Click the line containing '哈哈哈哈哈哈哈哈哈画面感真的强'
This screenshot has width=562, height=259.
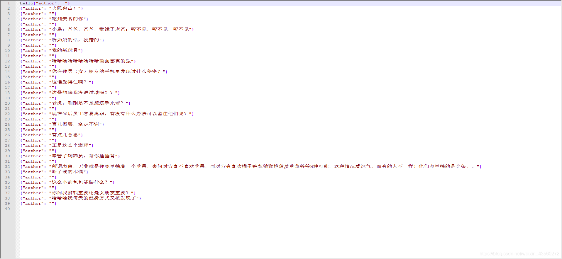78,61
